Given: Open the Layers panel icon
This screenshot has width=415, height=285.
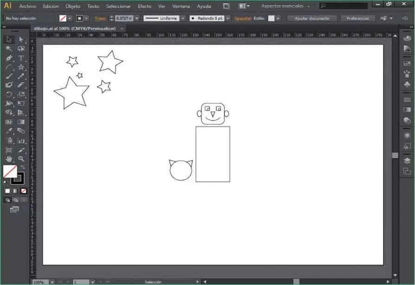Looking at the screenshot, I should (x=407, y=161).
